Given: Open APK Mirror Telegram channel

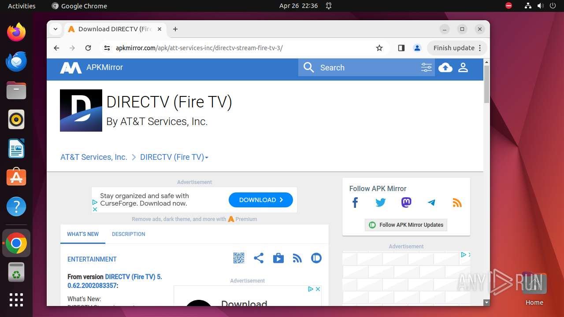Looking at the screenshot, I should [432, 203].
